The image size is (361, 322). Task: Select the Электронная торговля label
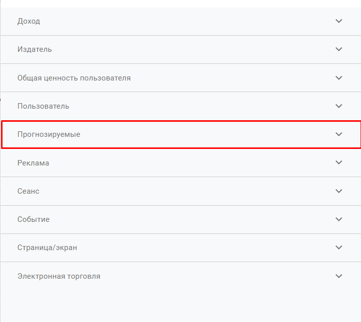(59, 276)
